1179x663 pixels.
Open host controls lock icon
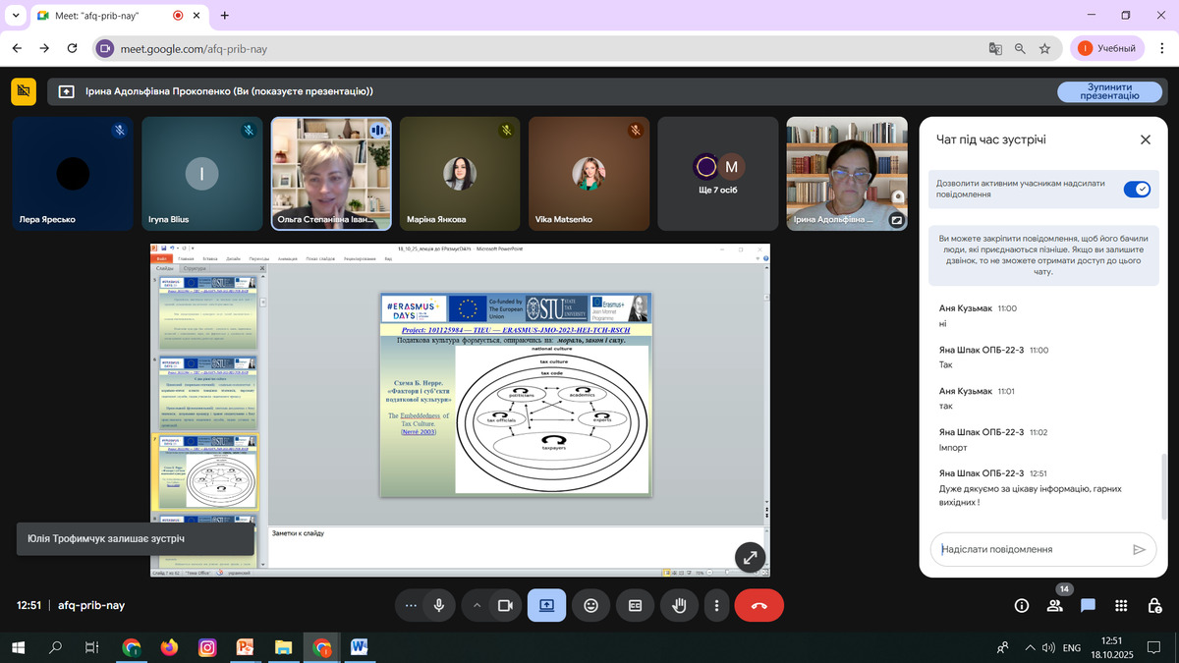1153,606
